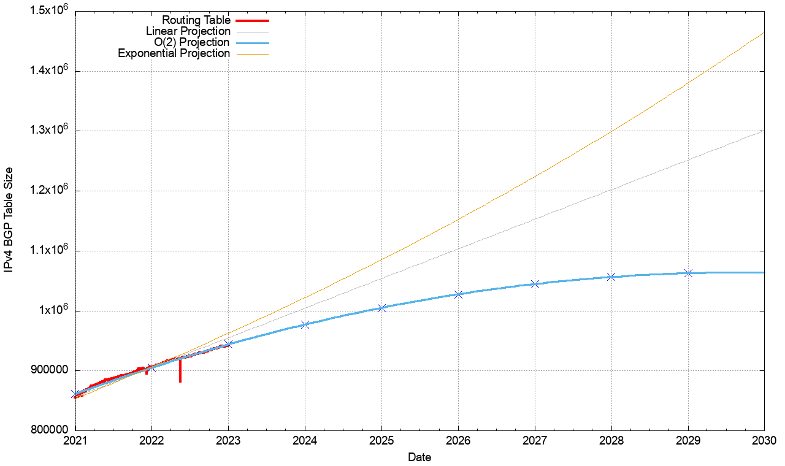This screenshot has width=785, height=466.
Task: Click the 2030 tick label on x-axis
Action: 764,440
